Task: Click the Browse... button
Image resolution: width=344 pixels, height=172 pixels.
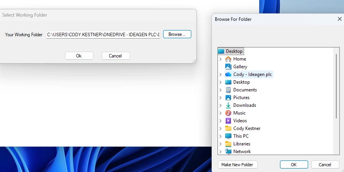Action: [x=177, y=34]
